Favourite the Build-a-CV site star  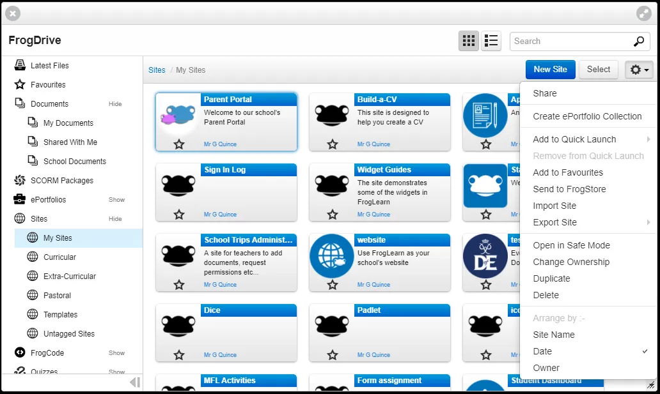[333, 145]
